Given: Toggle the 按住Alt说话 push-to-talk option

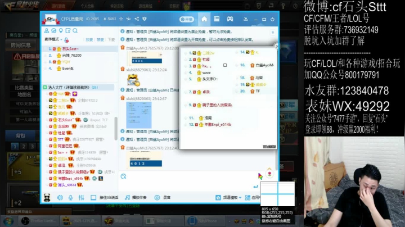Looking at the screenshot, I should pyautogui.click(x=105, y=198).
